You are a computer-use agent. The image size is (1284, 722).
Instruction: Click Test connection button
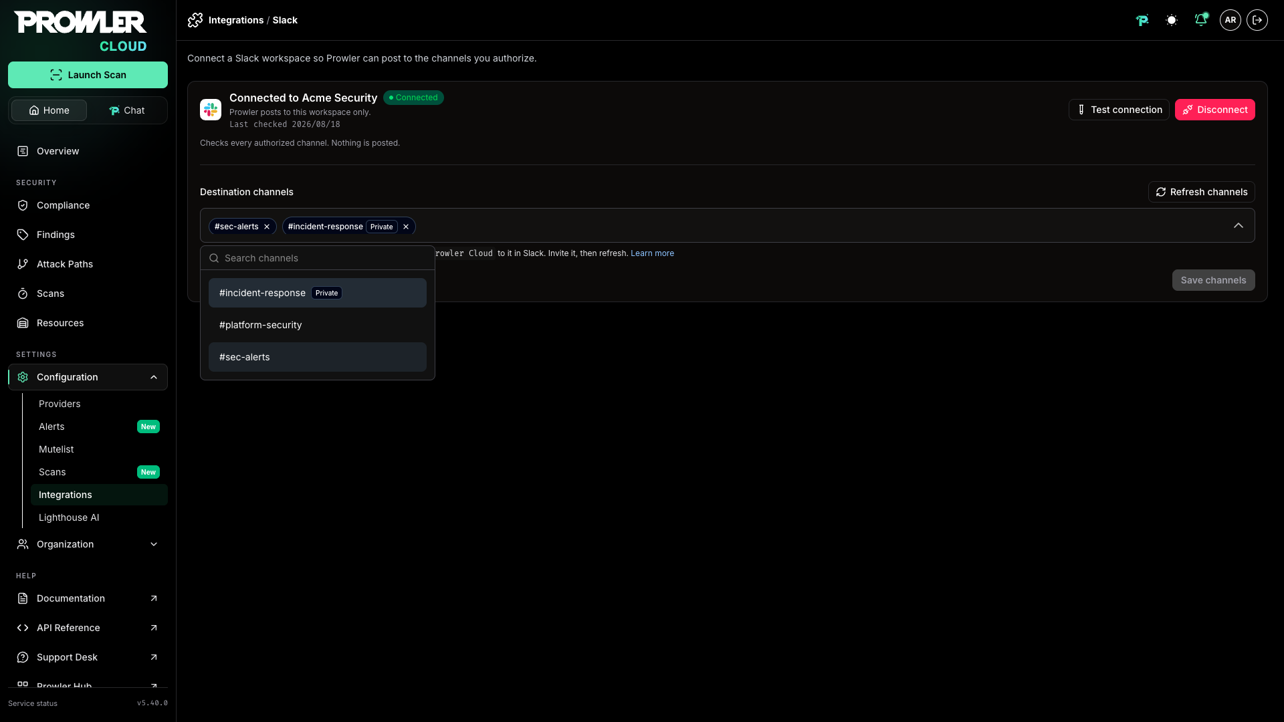1119,110
